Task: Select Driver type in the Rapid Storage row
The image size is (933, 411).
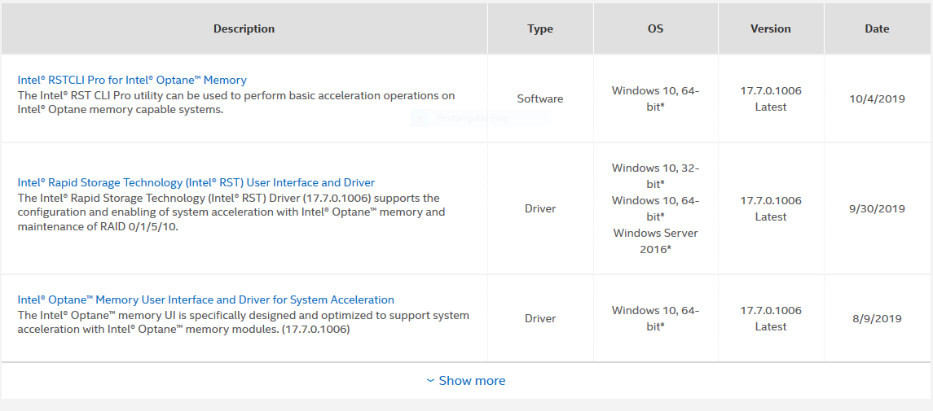Action: 540,209
